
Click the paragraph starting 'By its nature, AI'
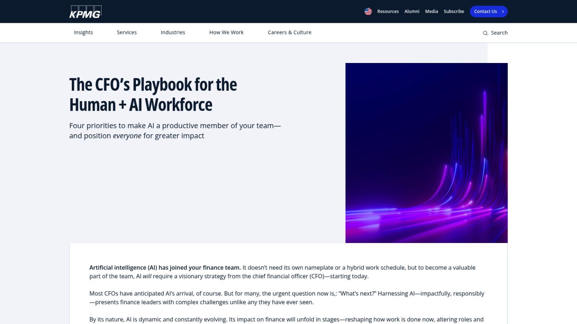(x=287, y=320)
